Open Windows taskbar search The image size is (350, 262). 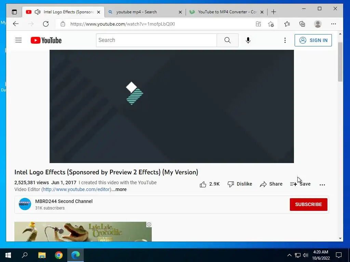coord(25,255)
